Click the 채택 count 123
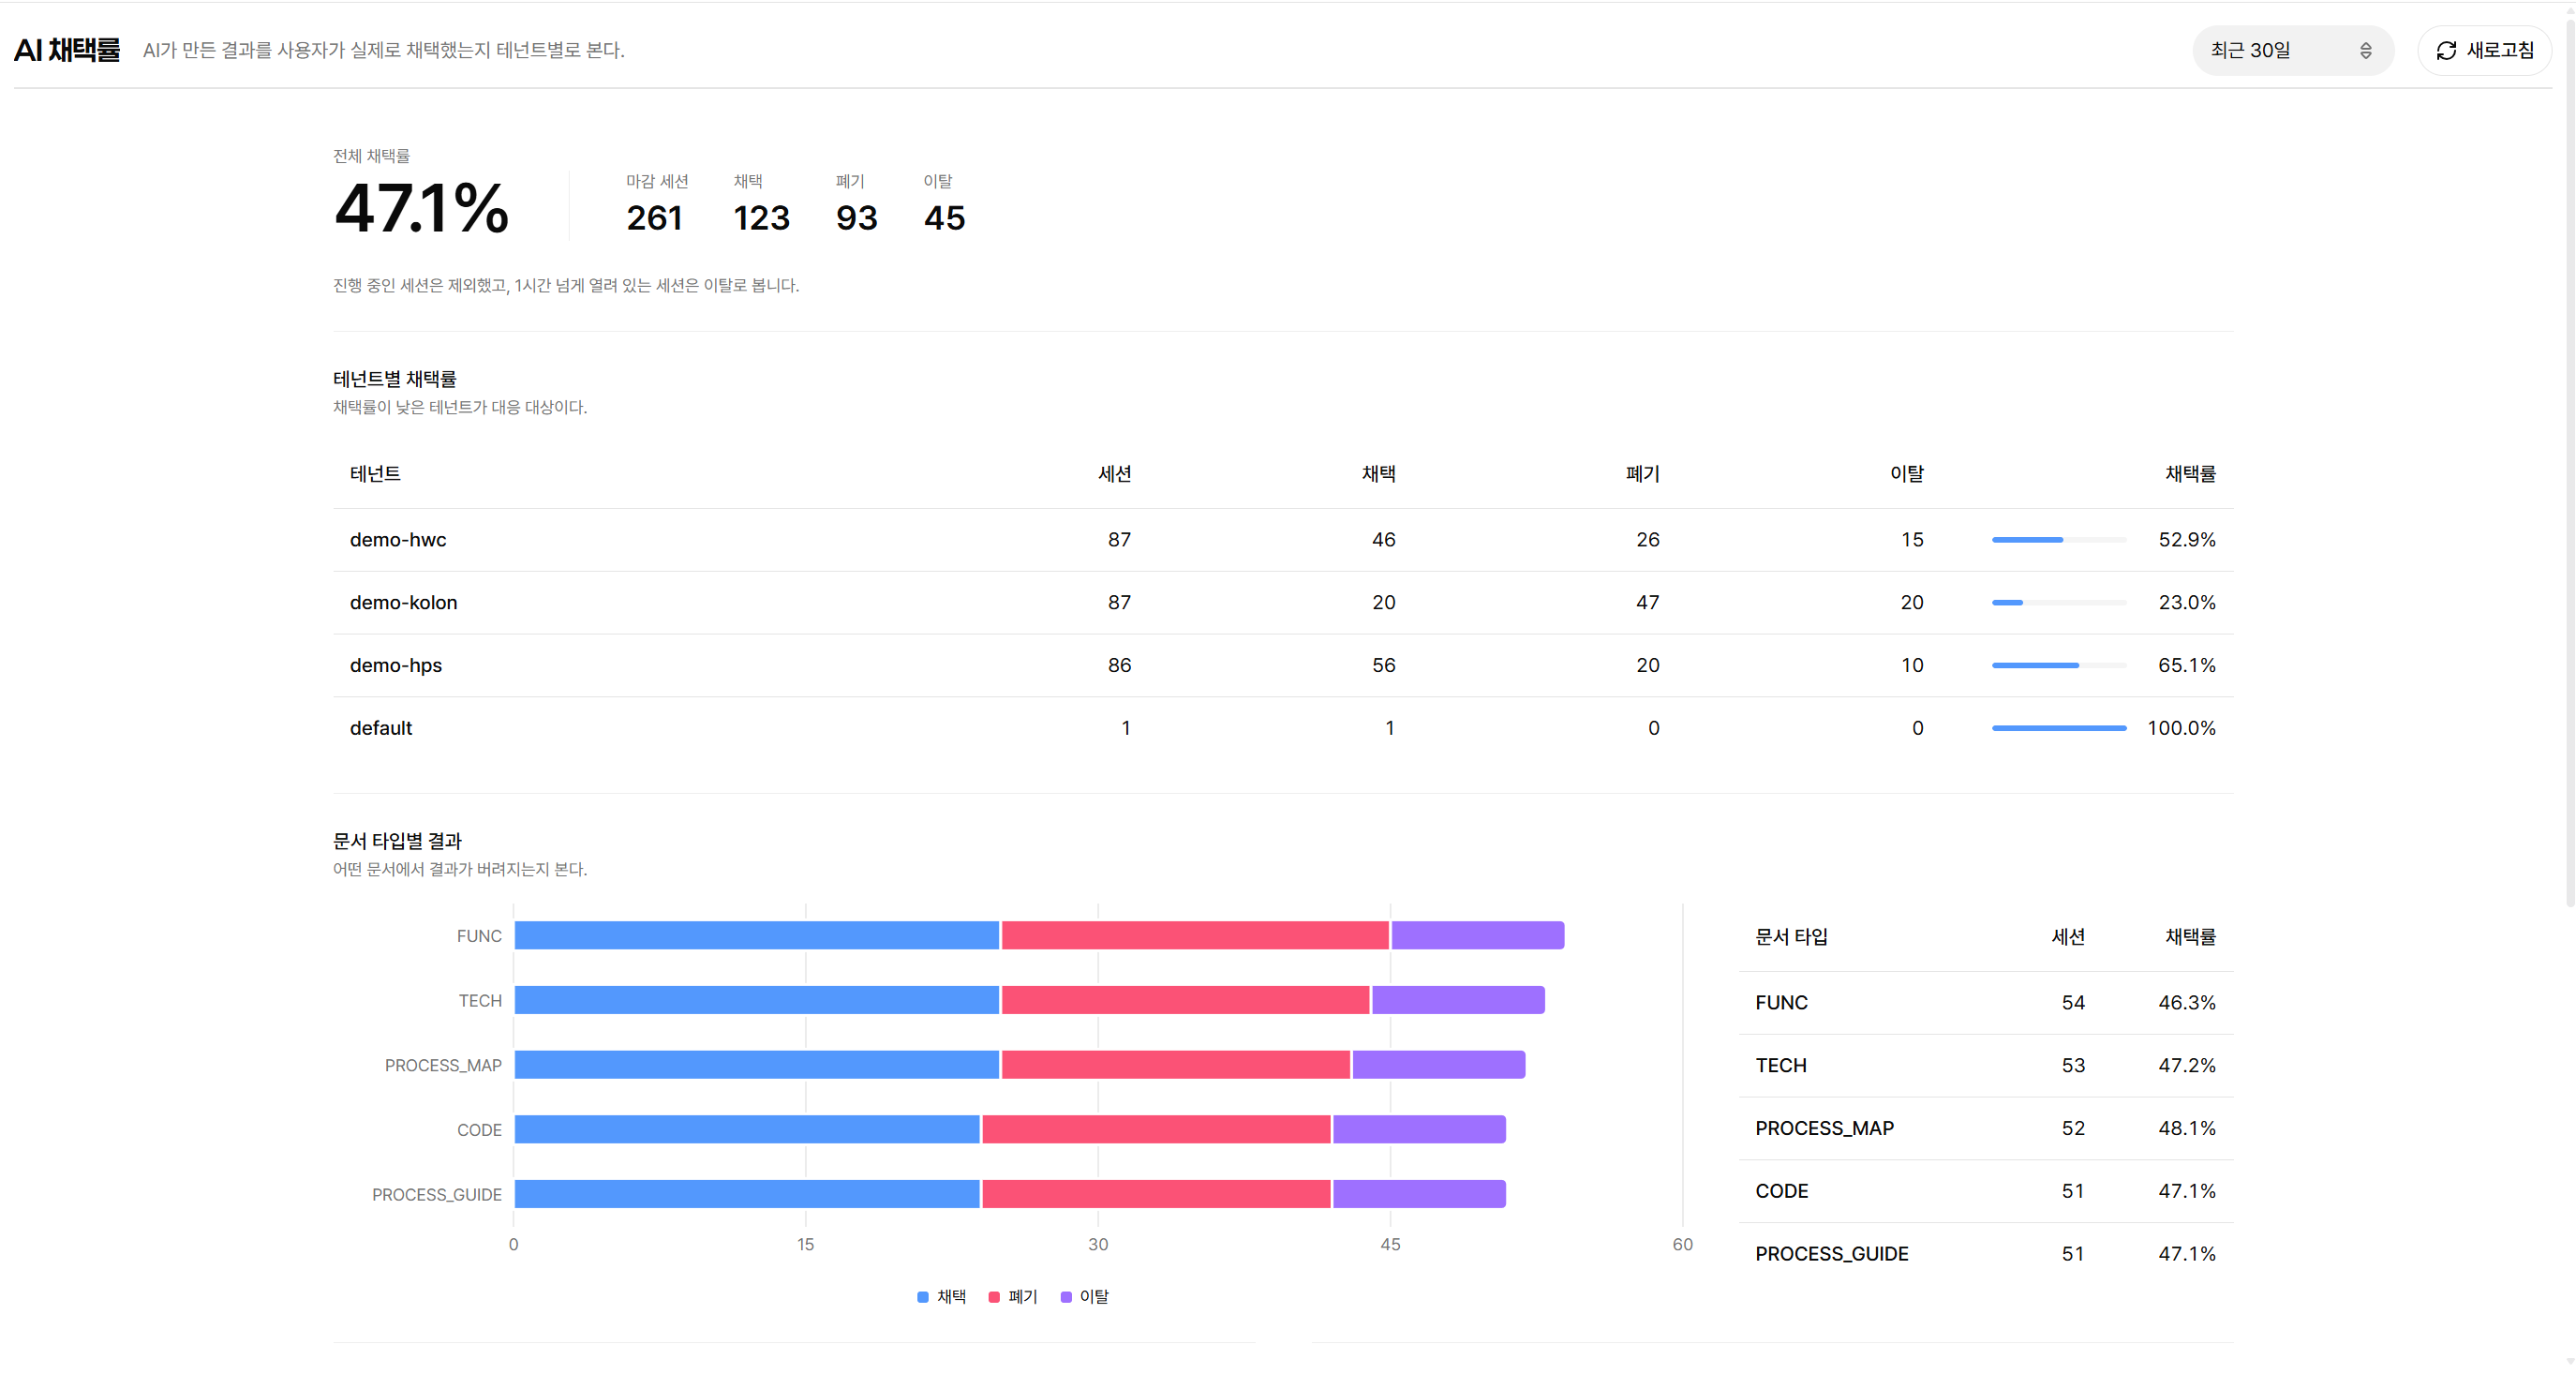The image size is (2576, 1374). point(762,218)
